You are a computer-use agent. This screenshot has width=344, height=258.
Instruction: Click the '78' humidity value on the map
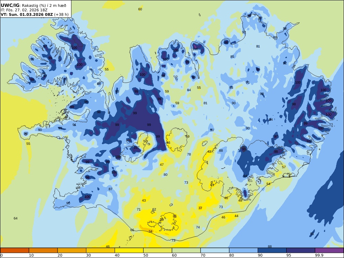coord(189,154)
